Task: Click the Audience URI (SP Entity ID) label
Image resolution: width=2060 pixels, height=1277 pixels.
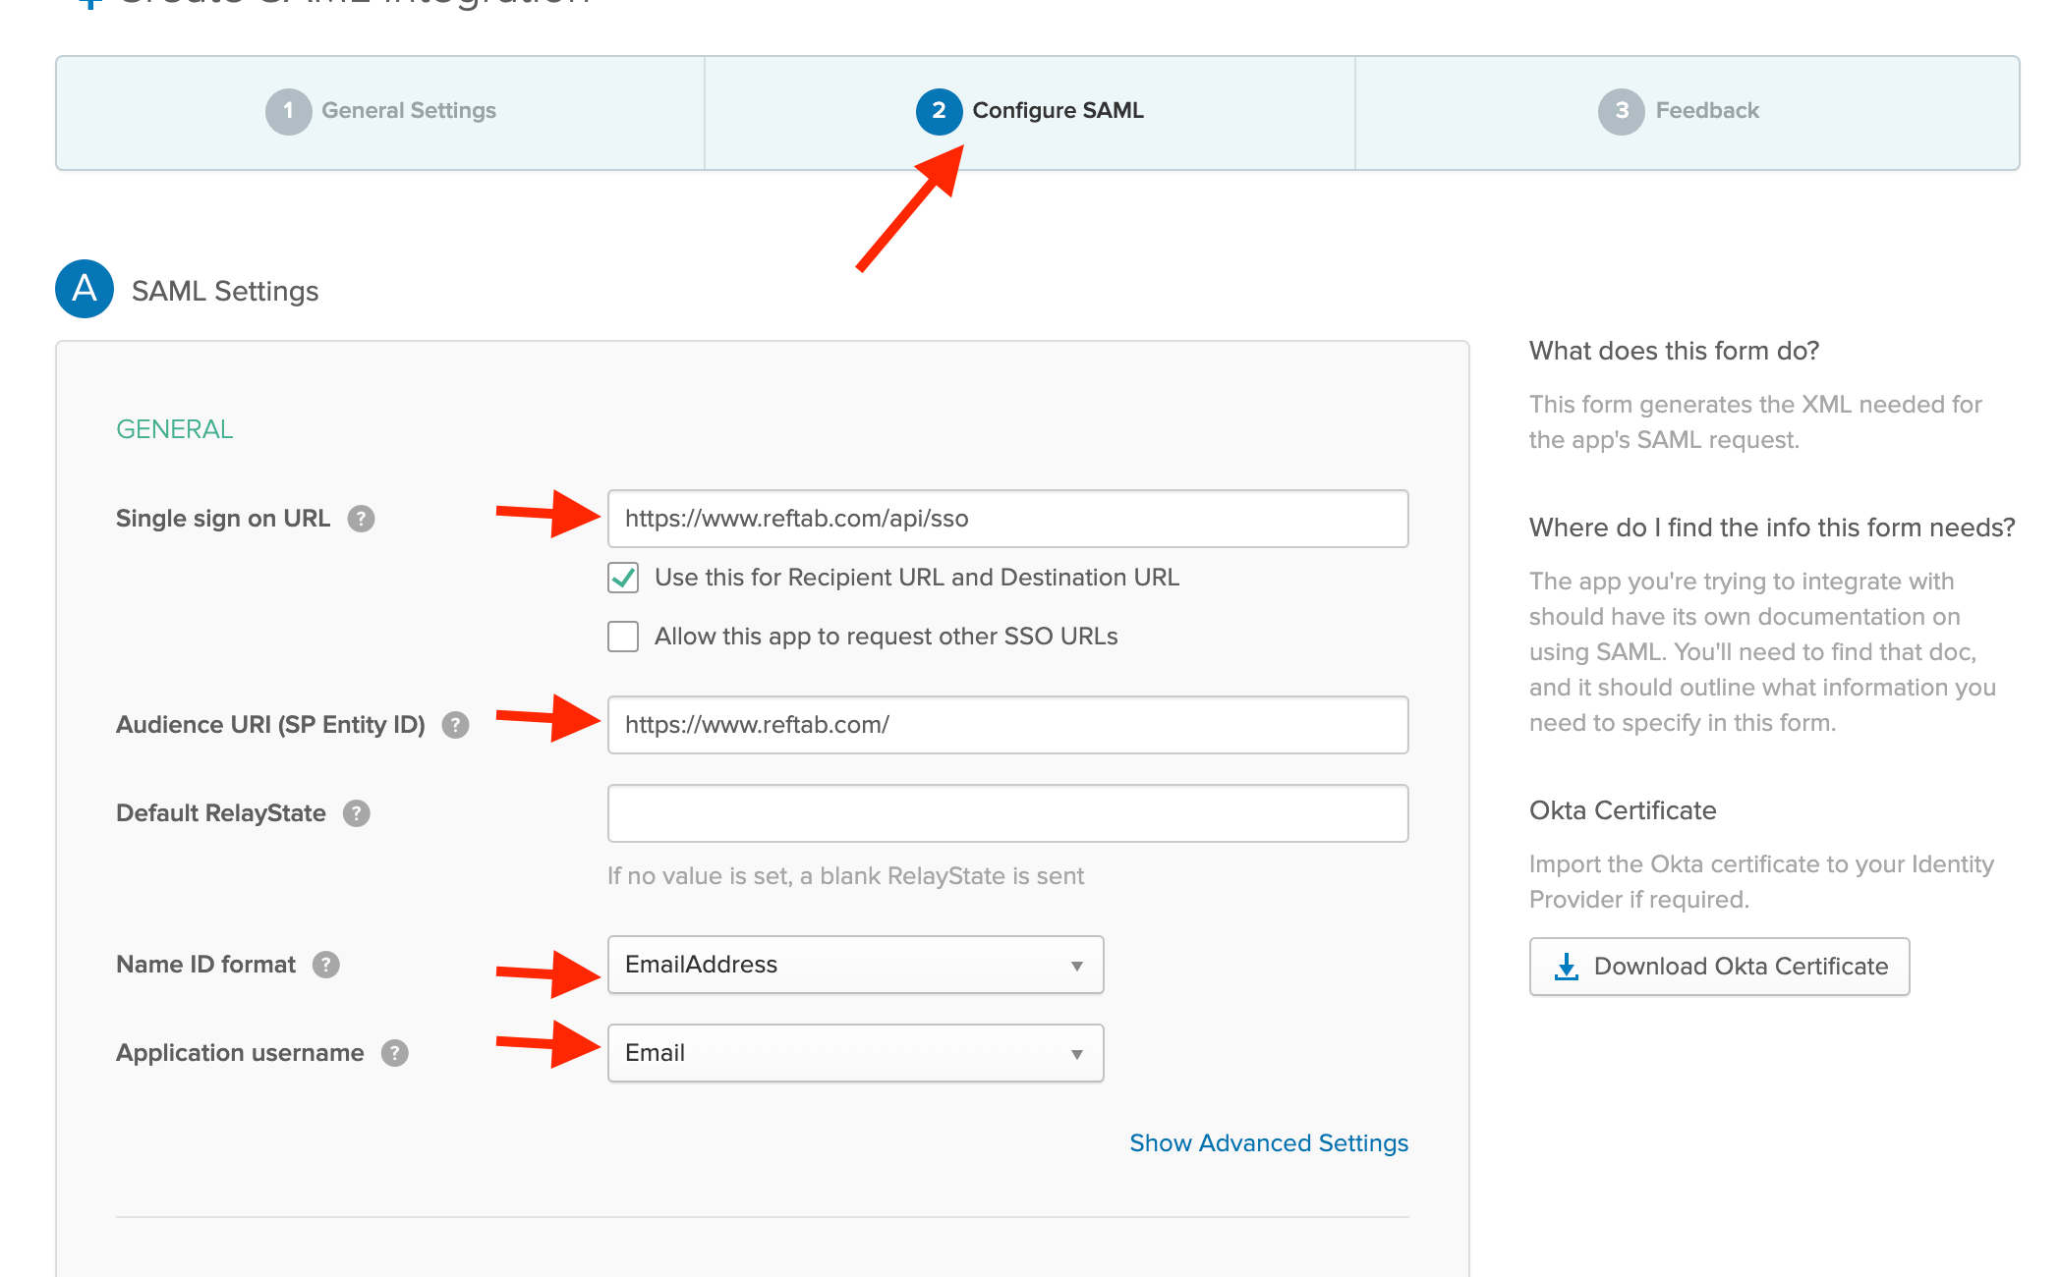Action: pyautogui.click(x=270, y=725)
